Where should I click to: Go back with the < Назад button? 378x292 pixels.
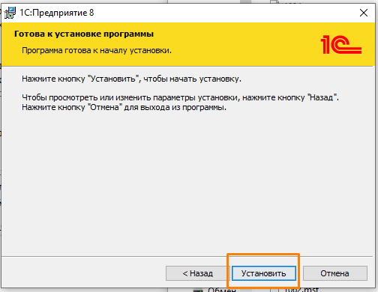click(197, 273)
